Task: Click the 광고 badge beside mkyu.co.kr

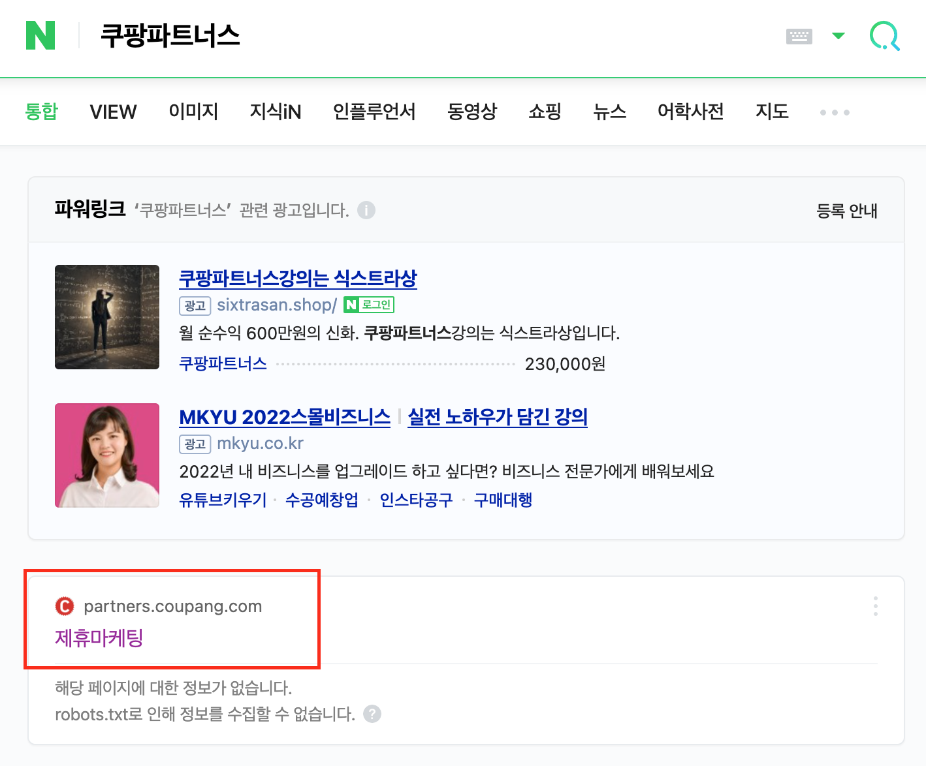Action: click(x=195, y=444)
